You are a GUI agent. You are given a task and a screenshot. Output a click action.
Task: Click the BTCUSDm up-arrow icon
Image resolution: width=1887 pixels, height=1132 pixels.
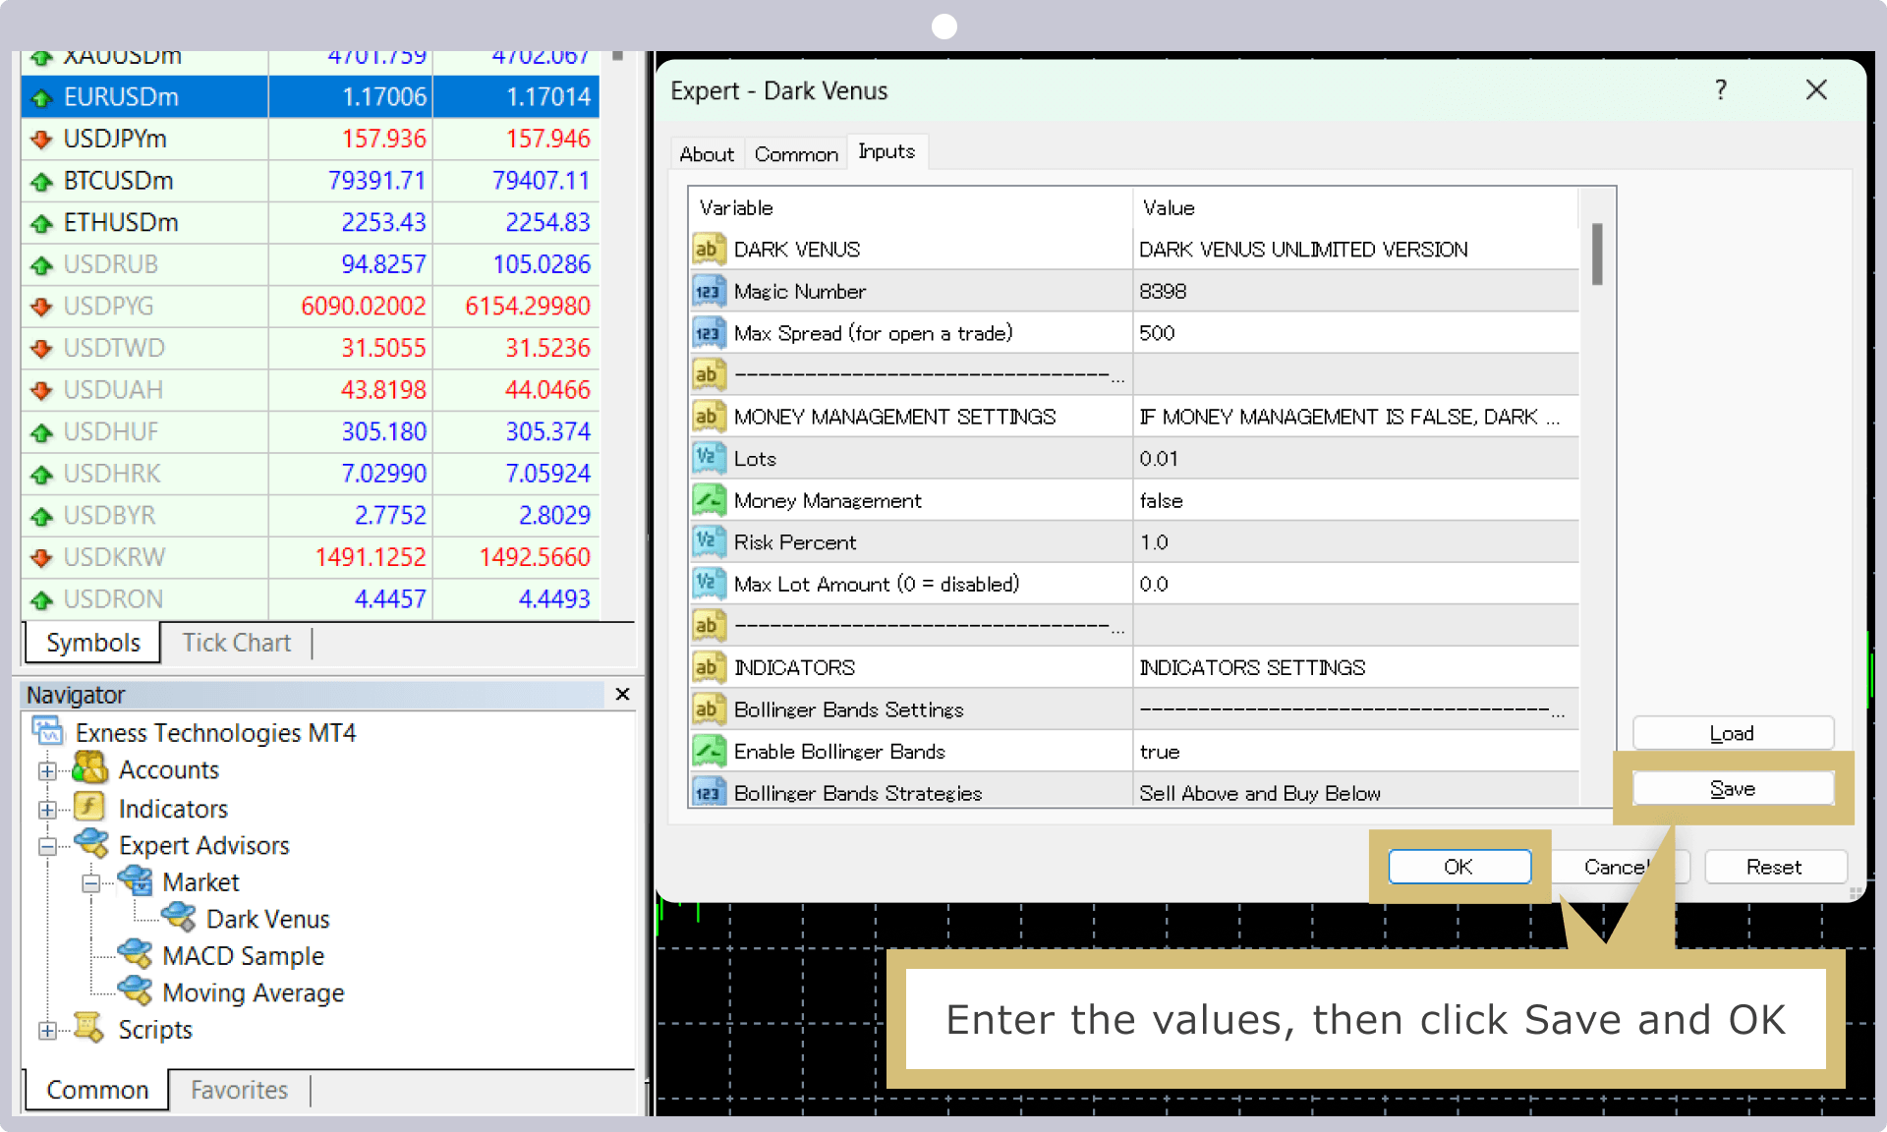[x=41, y=181]
